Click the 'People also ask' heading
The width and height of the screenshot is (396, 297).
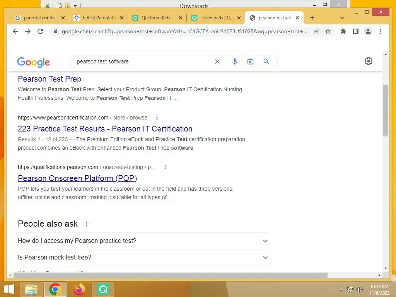point(48,224)
